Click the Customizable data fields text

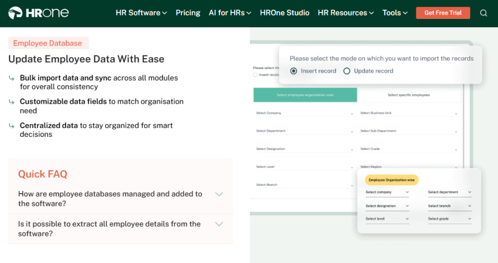[63, 101]
